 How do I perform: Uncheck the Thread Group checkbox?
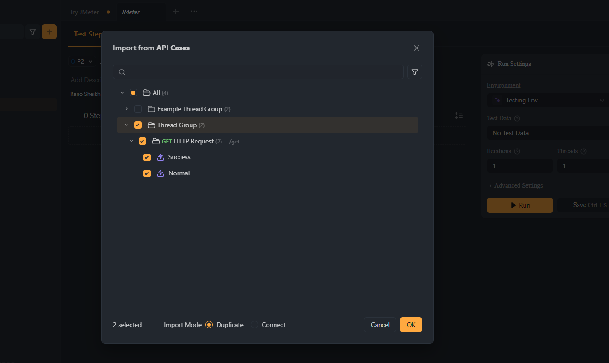pos(138,125)
